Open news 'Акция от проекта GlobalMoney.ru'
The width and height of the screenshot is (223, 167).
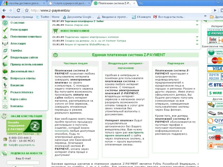point(87,44)
